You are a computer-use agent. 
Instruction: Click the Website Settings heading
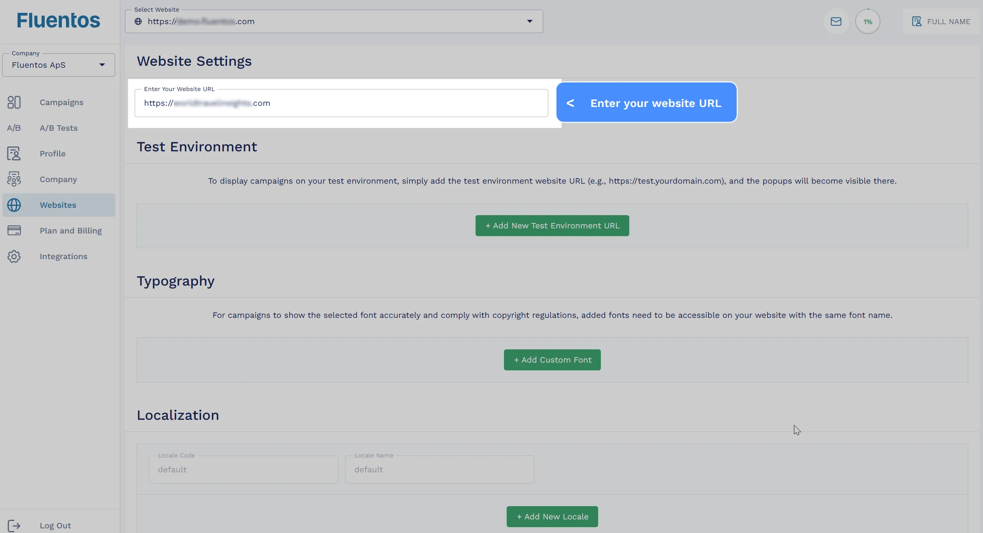tap(194, 61)
